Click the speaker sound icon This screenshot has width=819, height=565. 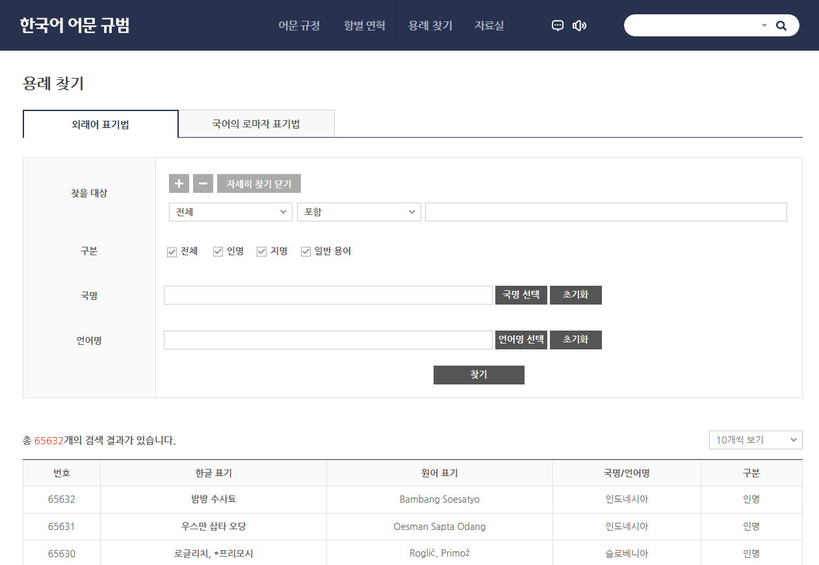click(578, 26)
